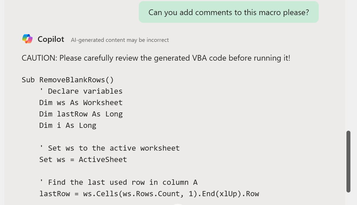
Task: Click the "Find the last used row" comment
Action: pos(118,182)
